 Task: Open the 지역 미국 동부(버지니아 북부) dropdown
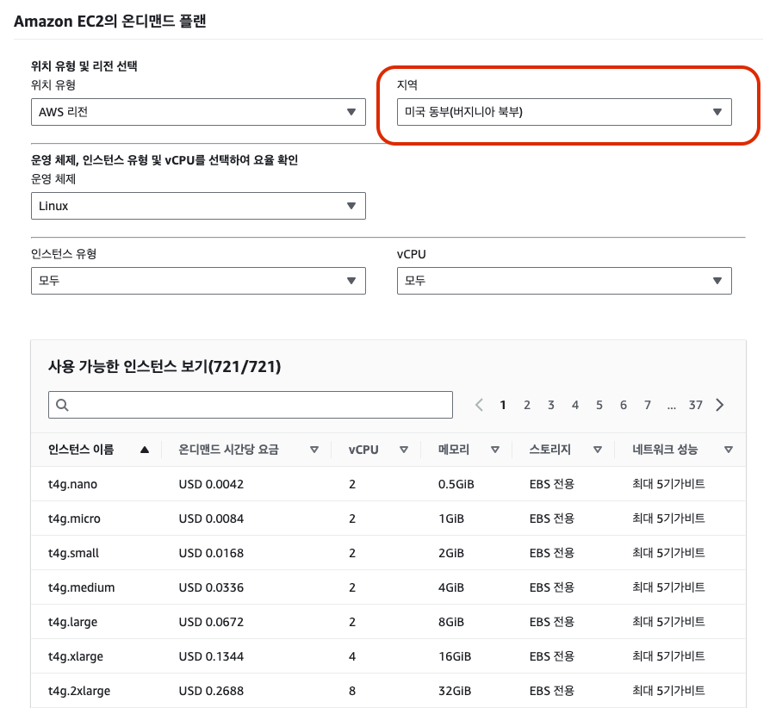point(564,112)
